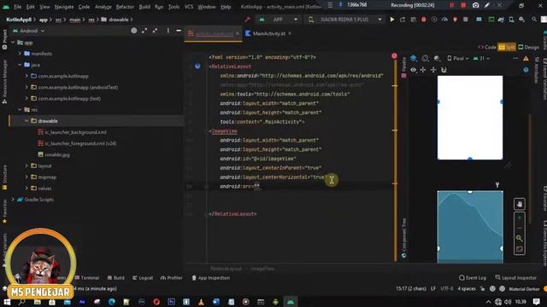
Task: Open the Device Manager icon in toolbar
Action: point(511,20)
